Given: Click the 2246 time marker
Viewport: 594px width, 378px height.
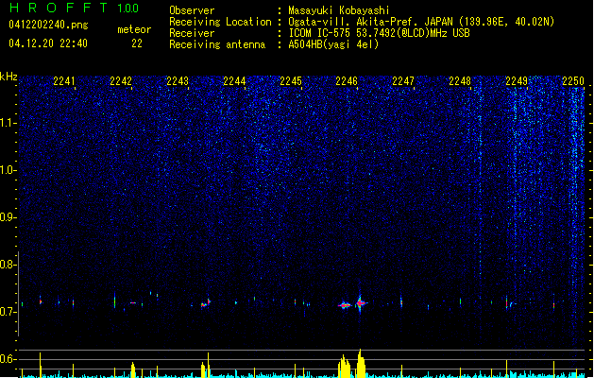Looking at the screenshot, I should 347,80.
